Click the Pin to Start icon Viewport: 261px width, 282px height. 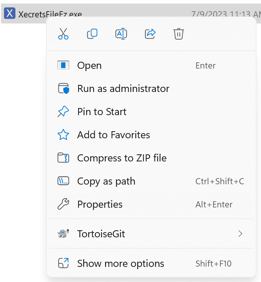pyautogui.click(x=63, y=112)
